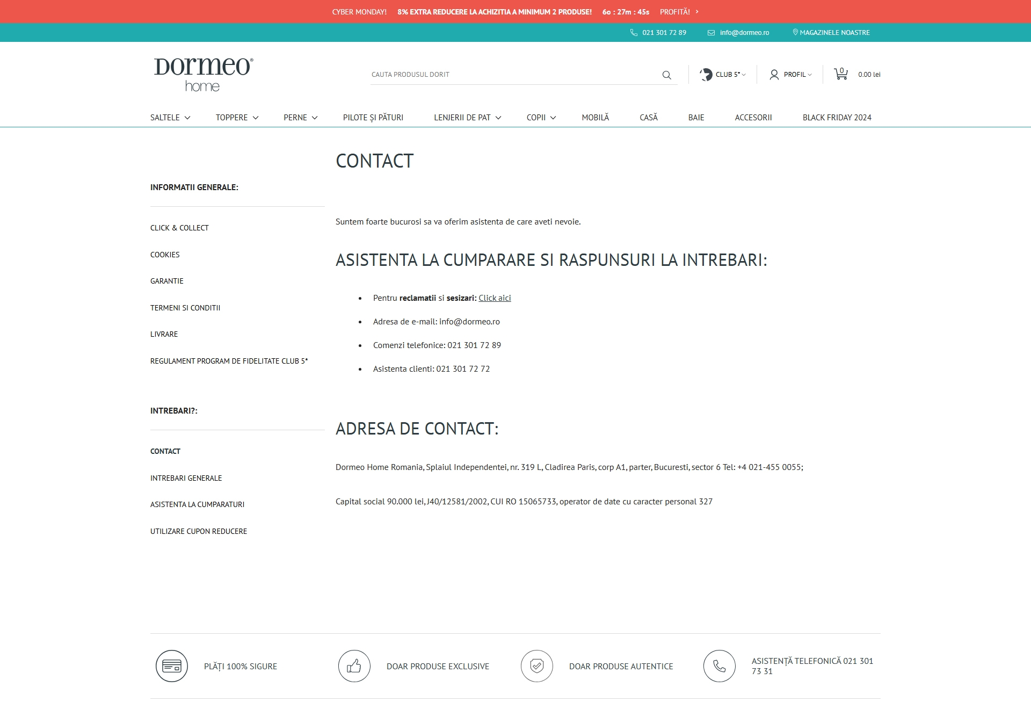The height and width of the screenshot is (709, 1031).
Task: Click the thumbs-up exclusive products icon
Action: 354,666
